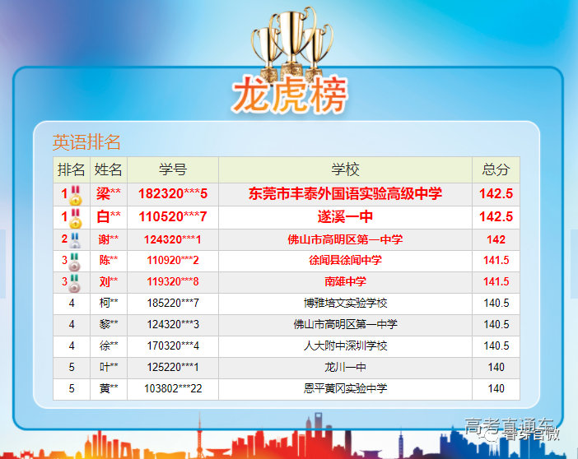
Task: Click the 姓名 column header
Action: click(x=109, y=169)
